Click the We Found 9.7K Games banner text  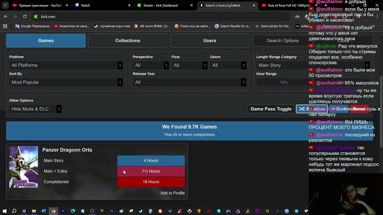pos(189,127)
